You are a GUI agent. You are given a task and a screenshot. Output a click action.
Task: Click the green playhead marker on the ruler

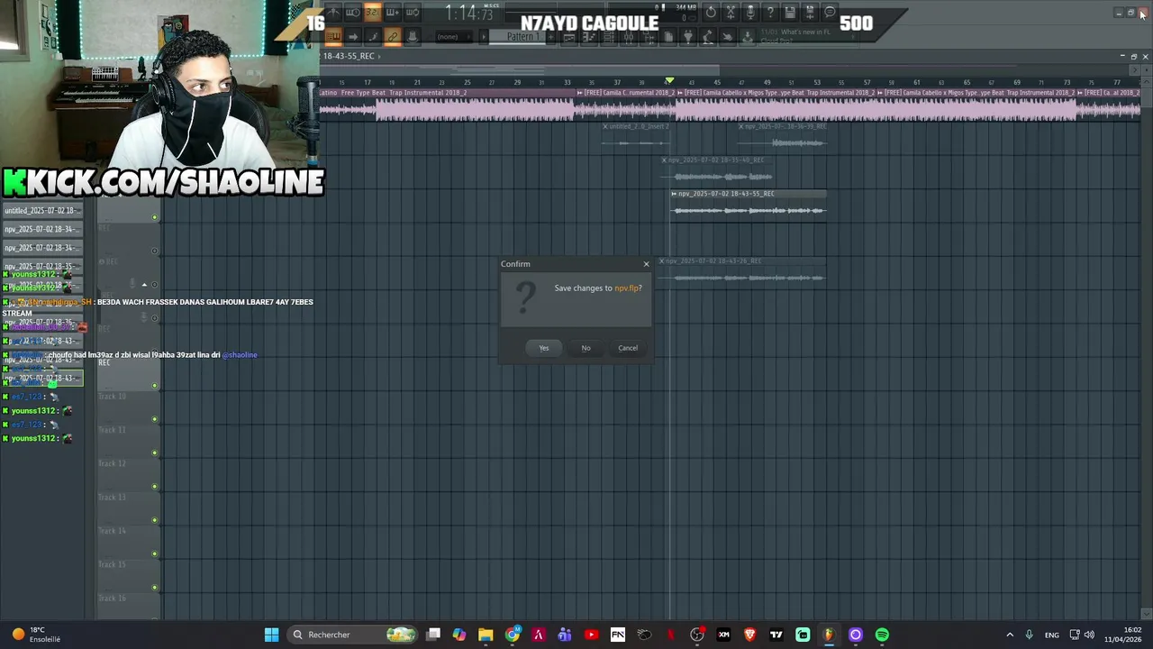click(x=669, y=81)
